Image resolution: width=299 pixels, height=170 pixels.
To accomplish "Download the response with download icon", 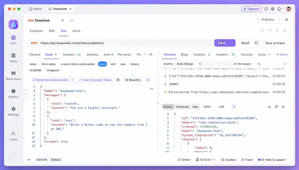I will coord(269,107).
